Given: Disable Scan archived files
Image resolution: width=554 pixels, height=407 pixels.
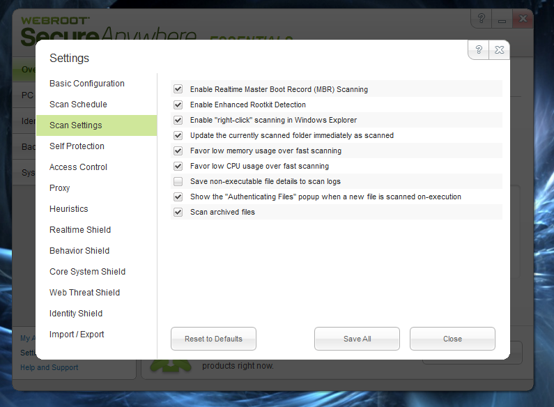Looking at the screenshot, I should (x=178, y=212).
